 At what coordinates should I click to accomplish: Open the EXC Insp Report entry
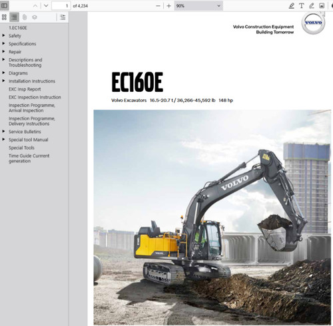(x=25, y=89)
